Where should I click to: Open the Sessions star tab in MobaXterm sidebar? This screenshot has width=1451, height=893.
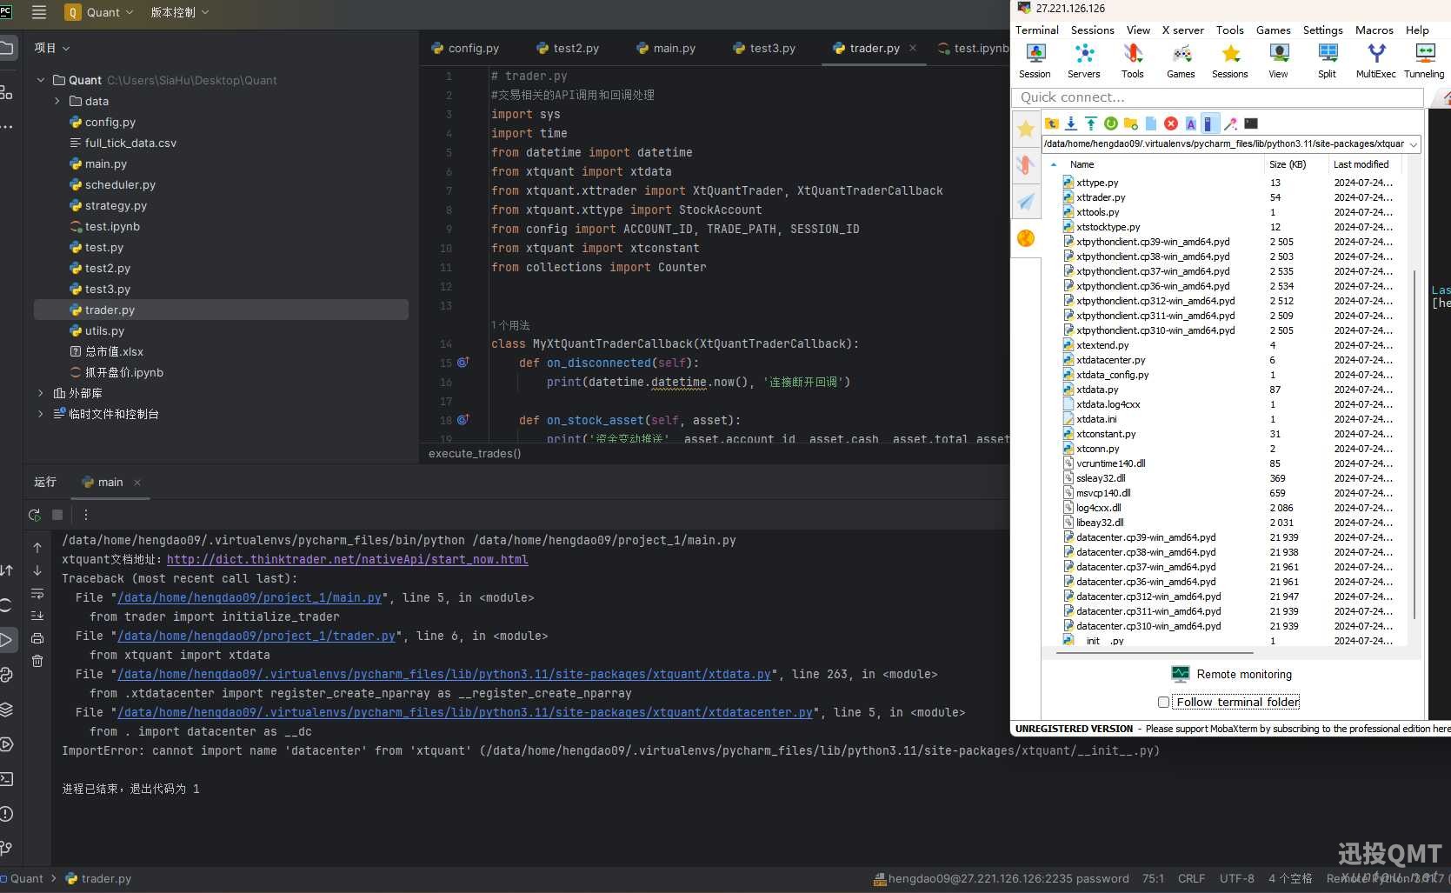click(1026, 130)
